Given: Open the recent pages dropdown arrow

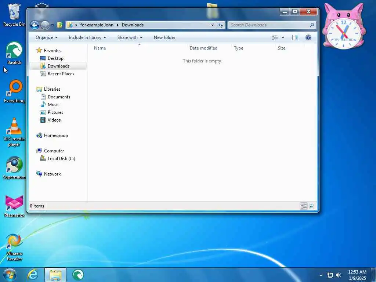Looking at the screenshot, I should click(52, 25).
